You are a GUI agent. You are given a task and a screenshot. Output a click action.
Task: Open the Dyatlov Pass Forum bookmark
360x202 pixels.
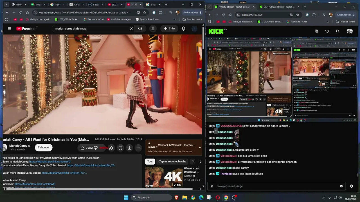pyautogui.click(x=148, y=20)
